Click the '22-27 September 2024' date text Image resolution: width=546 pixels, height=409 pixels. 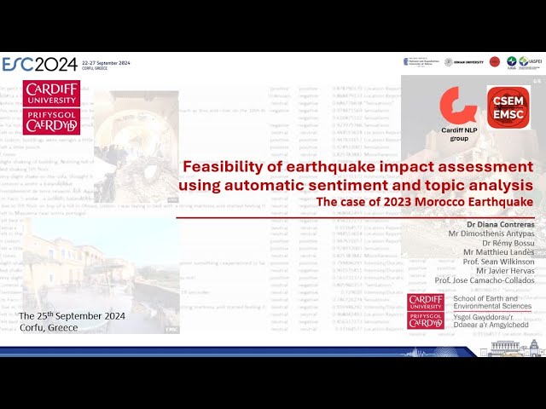[106, 63]
